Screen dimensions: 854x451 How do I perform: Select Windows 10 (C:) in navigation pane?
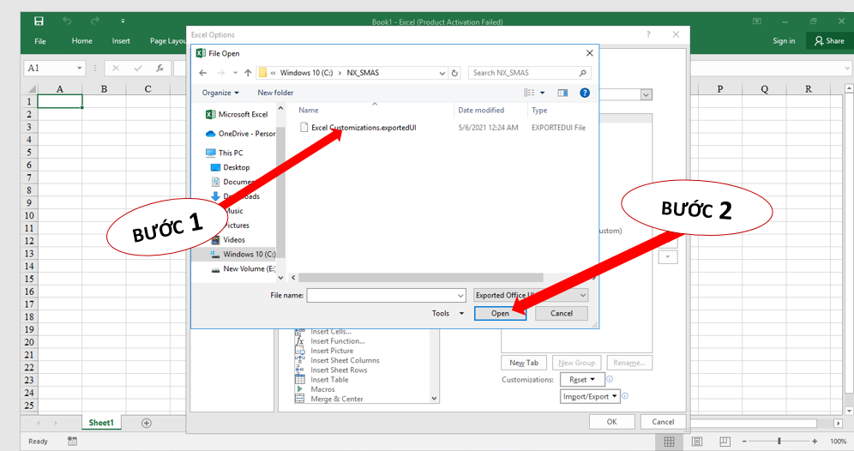[x=249, y=255]
